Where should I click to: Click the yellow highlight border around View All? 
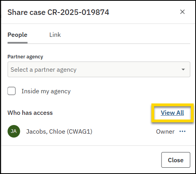(173, 105)
